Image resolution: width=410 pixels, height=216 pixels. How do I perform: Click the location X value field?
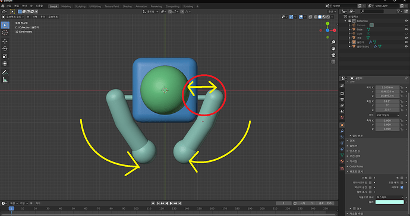tap(387, 87)
